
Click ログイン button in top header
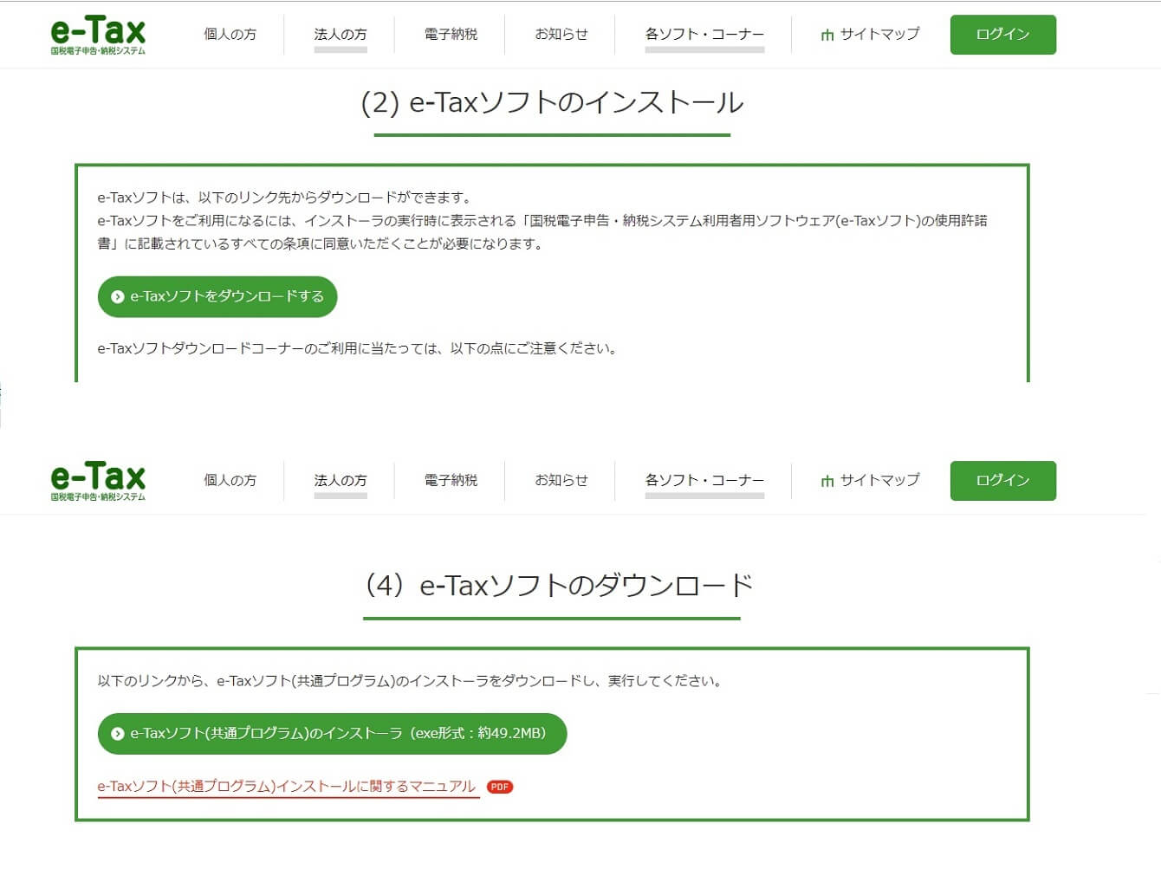click(x=1002, y=35)
